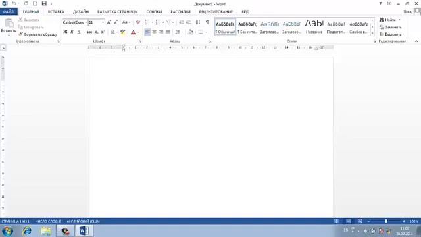Click the Undo icon in quick access
Image resolution: width=421 pixels, height=237 pixels.
(14, 3)
